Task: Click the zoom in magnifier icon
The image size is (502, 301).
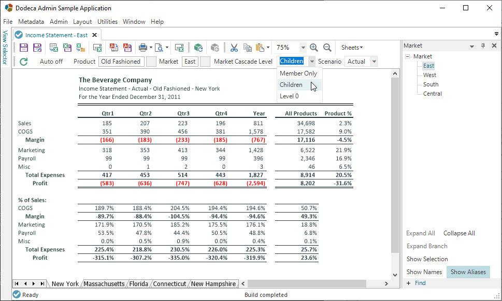Action: coord(314,48)
